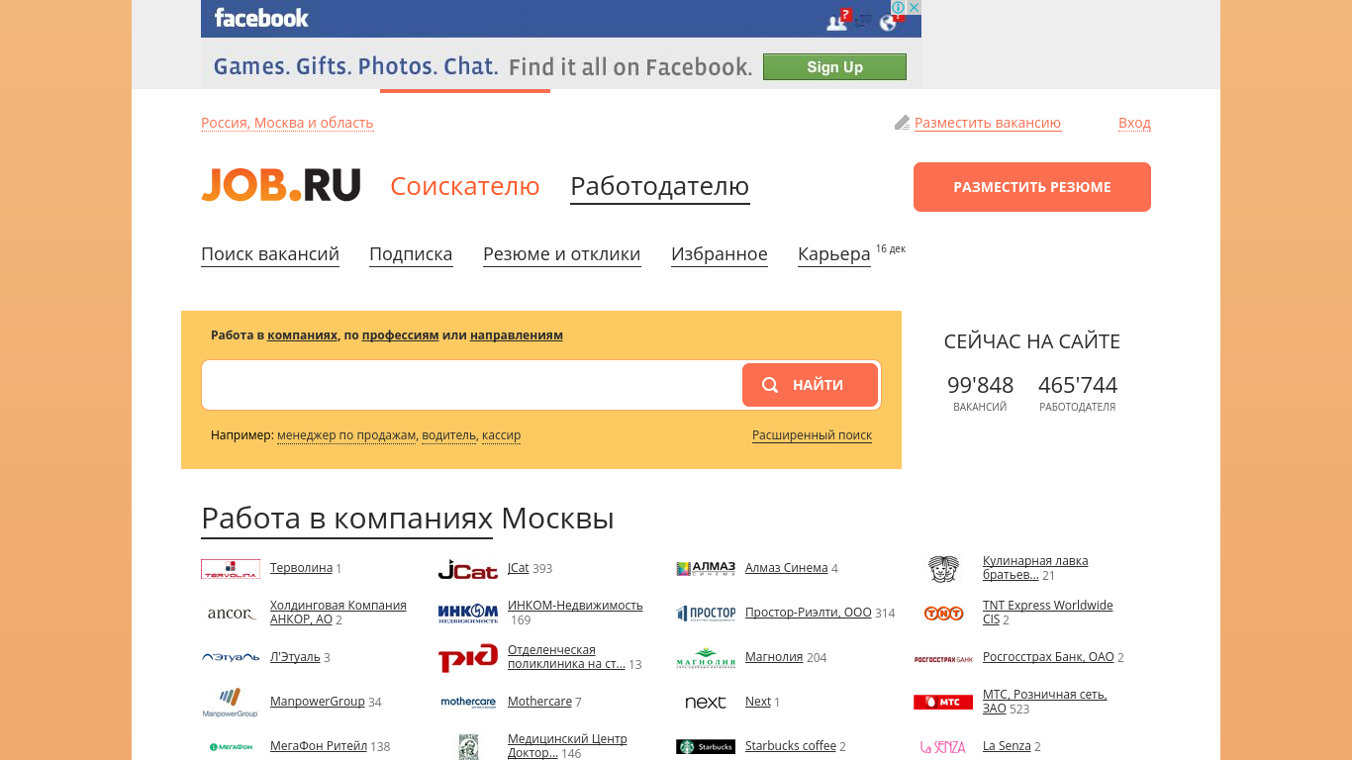Click the JOB.RU site logo
Image resolution: width=1352 pixels, height=760 pixels.
click(280, 185)
